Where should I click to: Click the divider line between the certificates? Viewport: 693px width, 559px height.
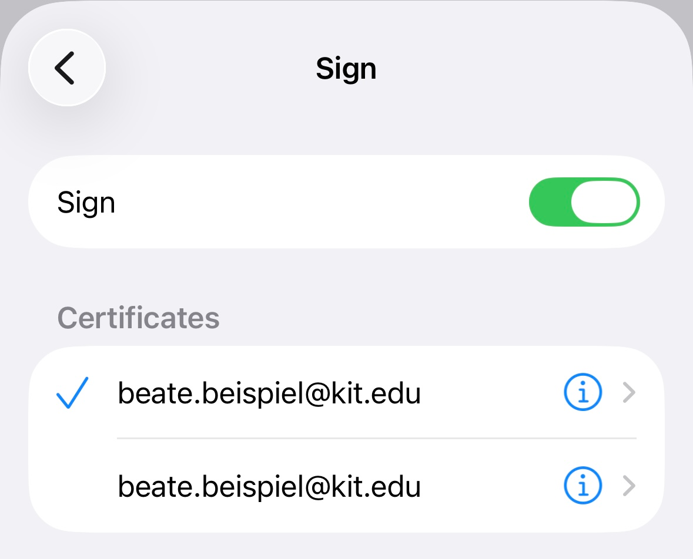tap(376, 438)
